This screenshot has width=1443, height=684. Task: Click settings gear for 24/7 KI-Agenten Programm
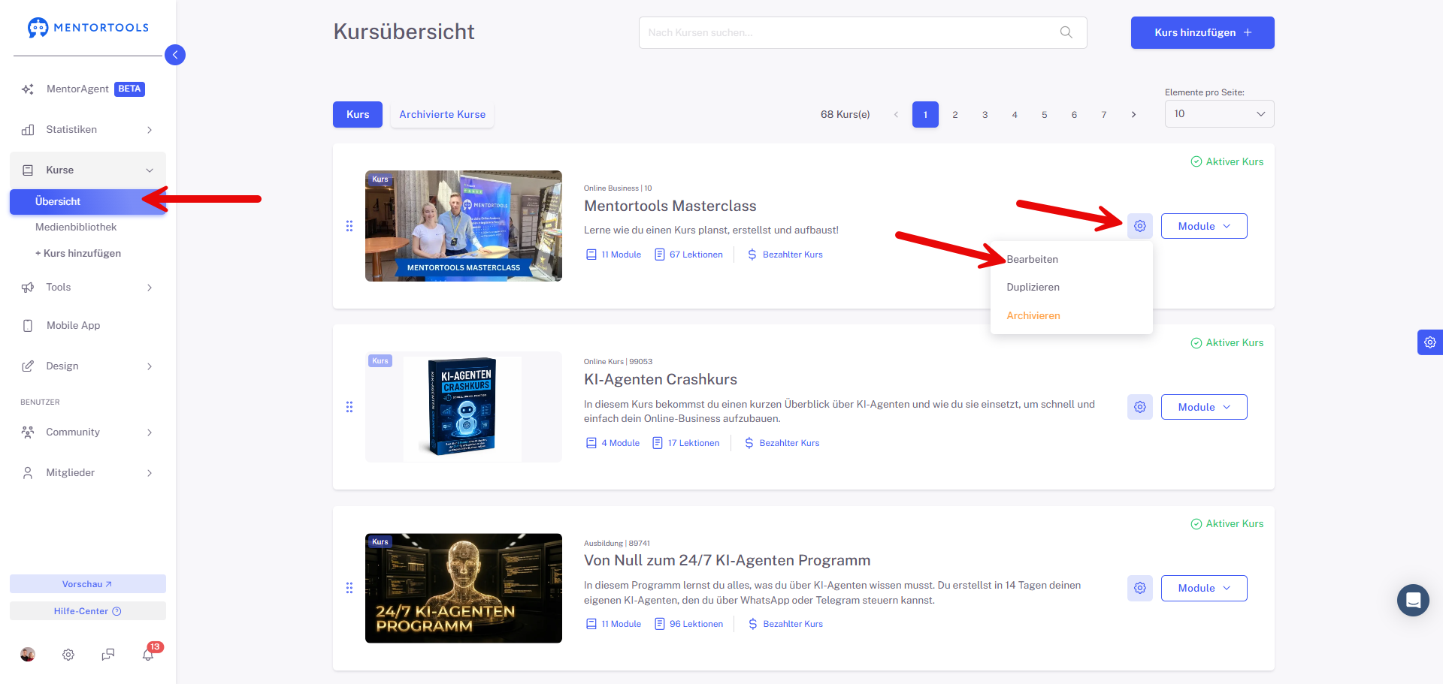[x=1140, y=588]
